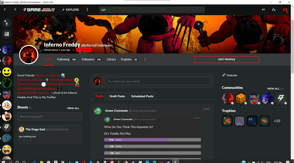Open the Trophies 24 tab
294x163 pixels.
[x=129, y=59]
